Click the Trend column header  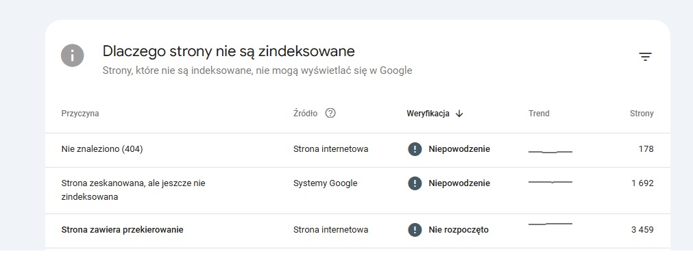[539, 114]
